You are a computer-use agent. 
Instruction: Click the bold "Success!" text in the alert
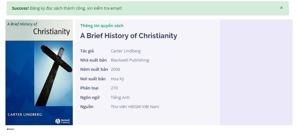[x=20, y=8]
